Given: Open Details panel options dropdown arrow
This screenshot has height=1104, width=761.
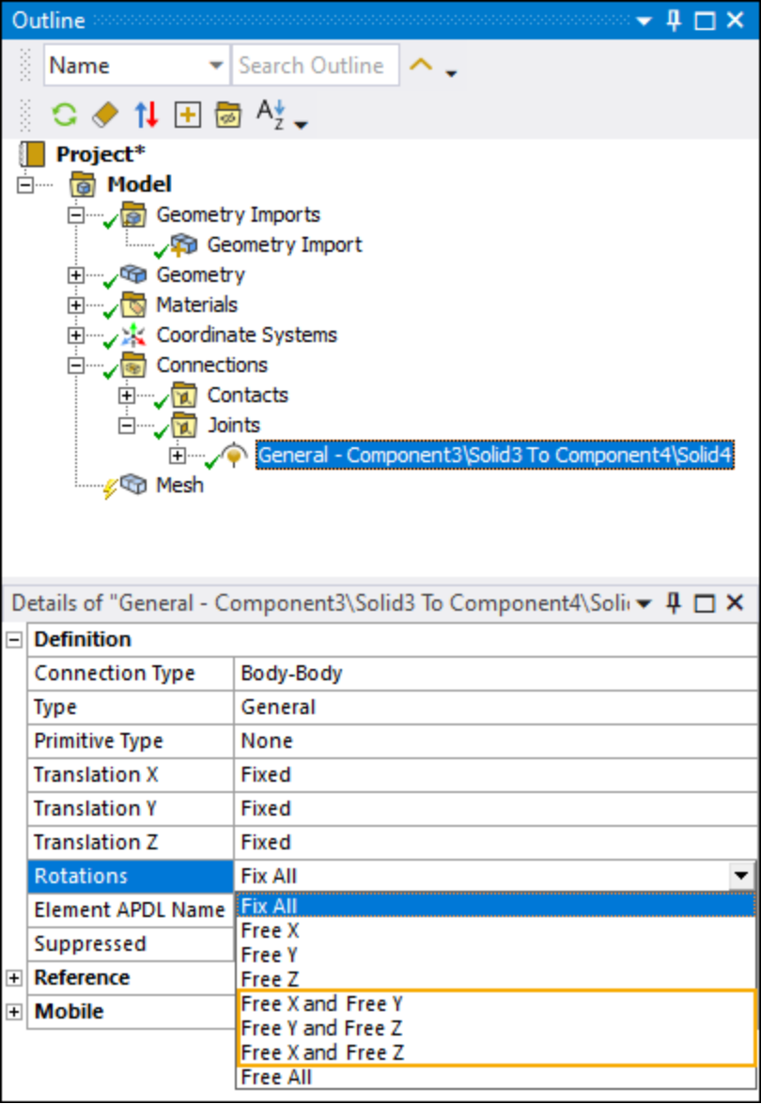Looking at the screenshot, I should [x=644, y=604].
